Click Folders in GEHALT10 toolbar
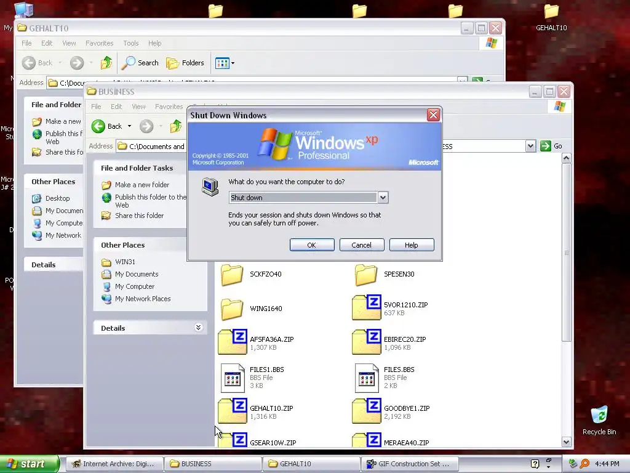630x473 pixels. (x=185, y=63)
